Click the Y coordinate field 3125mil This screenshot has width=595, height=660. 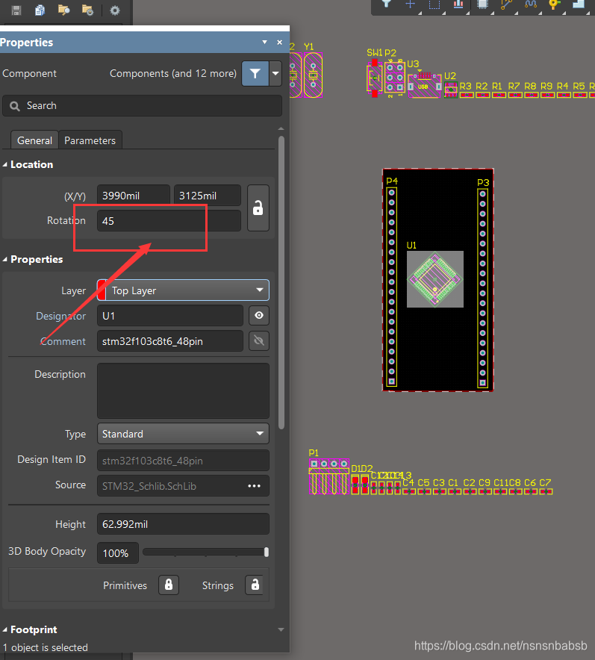208,196
